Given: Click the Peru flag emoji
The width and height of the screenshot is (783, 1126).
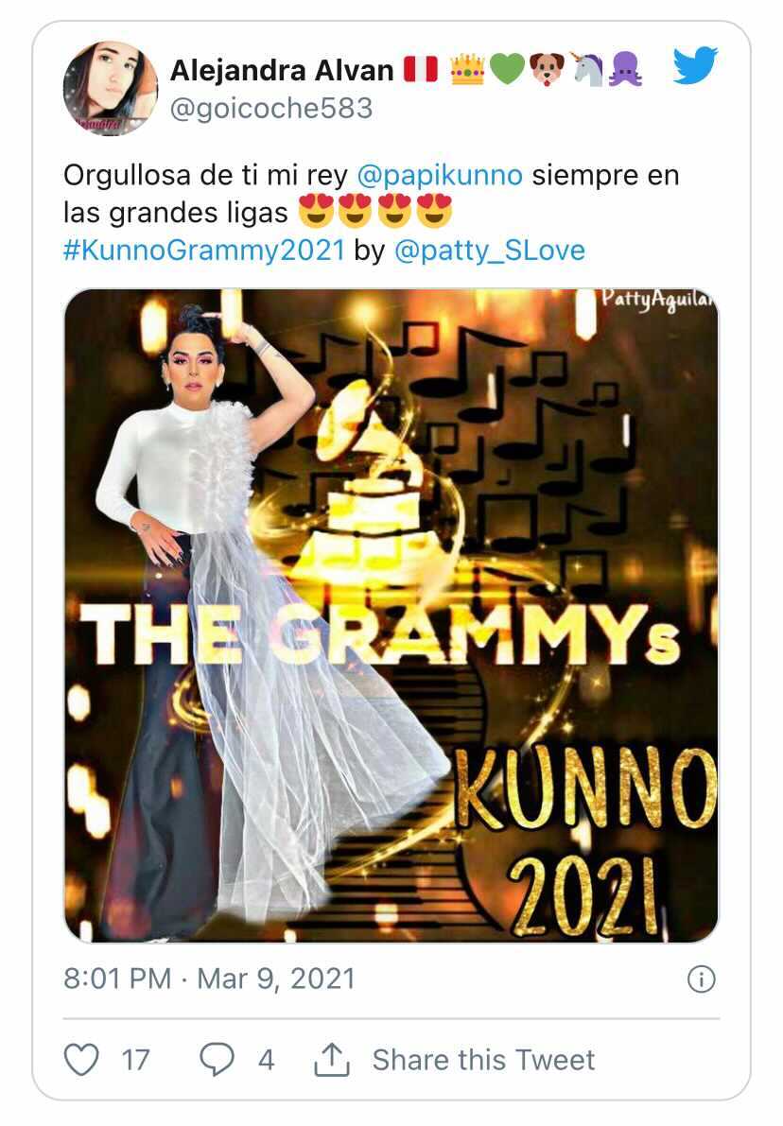Looking at the screenshot, I should click(x=421, y=70).
